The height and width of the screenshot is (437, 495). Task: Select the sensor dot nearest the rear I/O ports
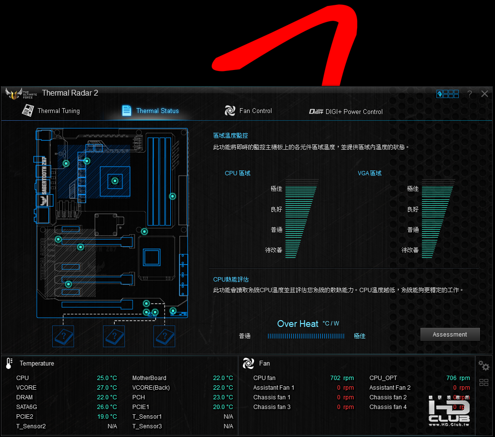[66, 163]
